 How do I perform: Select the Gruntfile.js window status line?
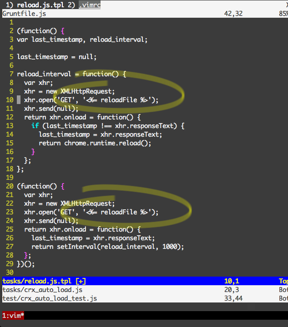coord(145,14)
